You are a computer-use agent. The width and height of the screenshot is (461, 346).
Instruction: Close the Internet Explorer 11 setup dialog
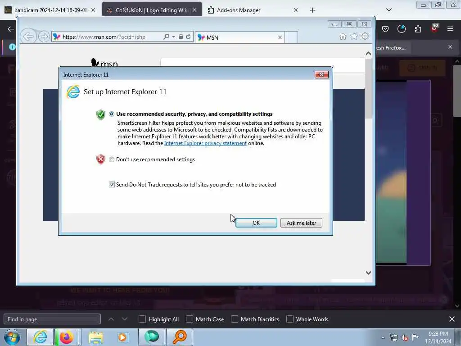(321, 74)
